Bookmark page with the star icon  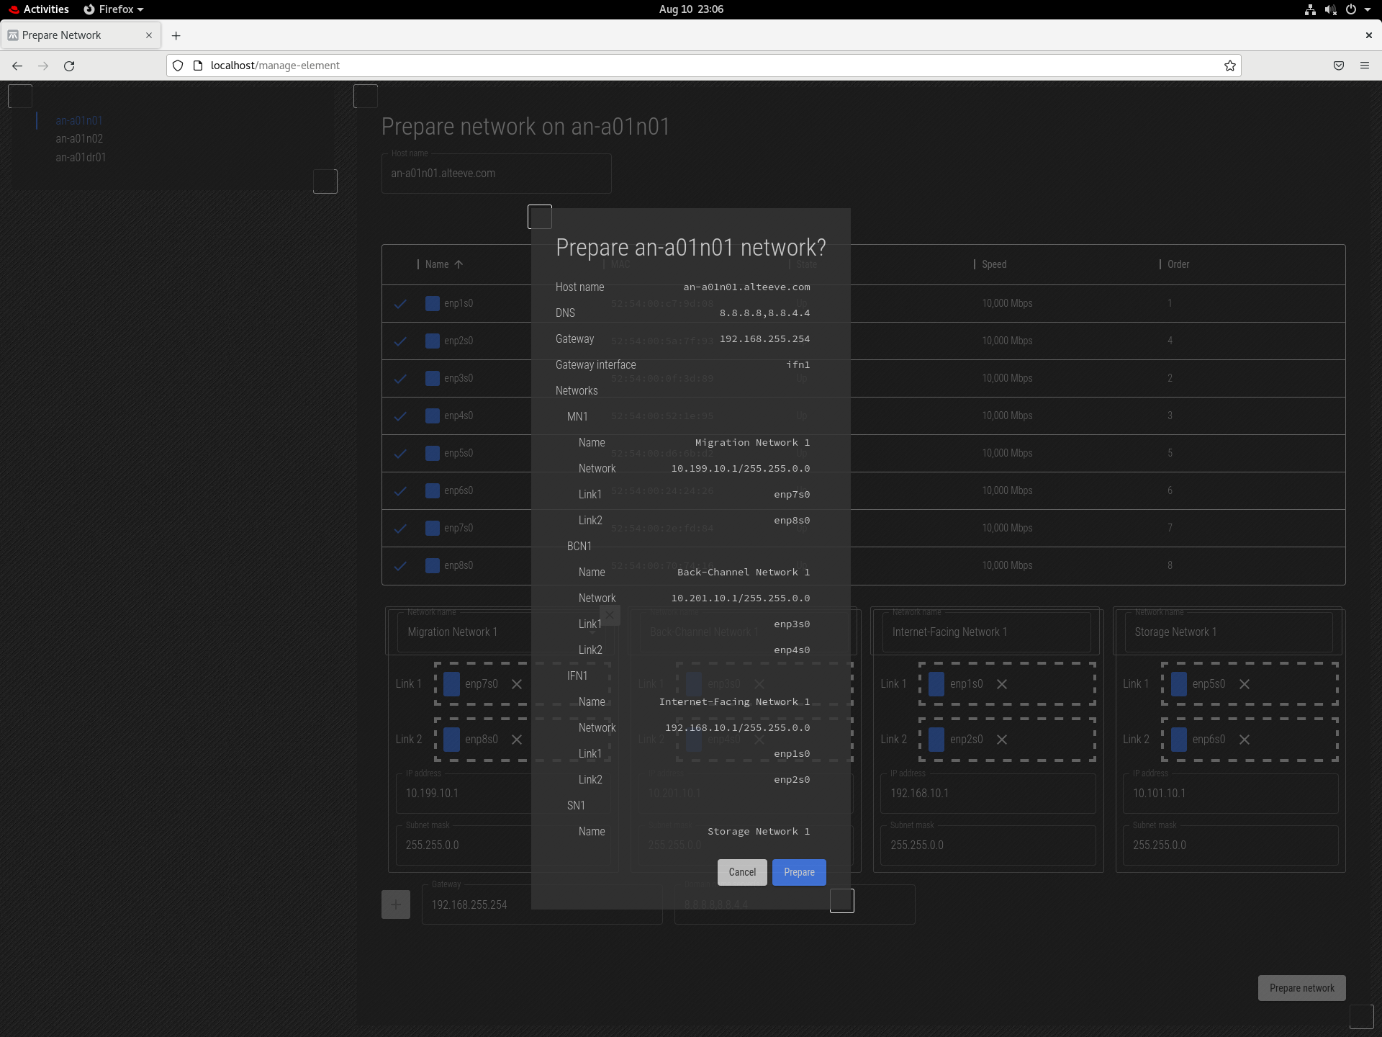pos(1230,66)
